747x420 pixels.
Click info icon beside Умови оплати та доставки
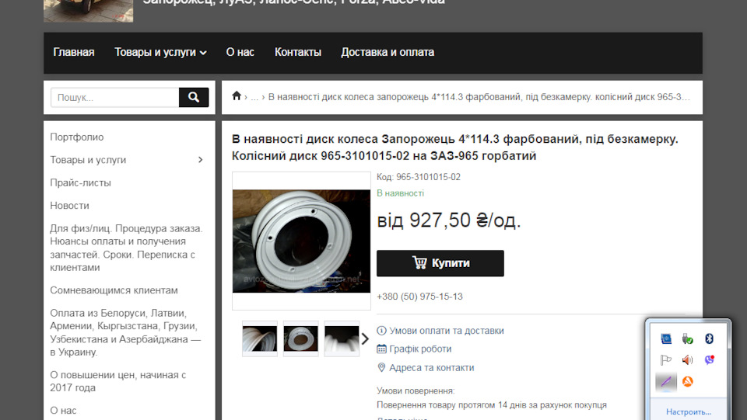pos(381,330)
